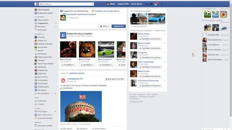Viewport: 232px width, 130px height.
Task: Open the Olympiacos post options chevron
Action: pyautogui.click(x=124, y=73)
